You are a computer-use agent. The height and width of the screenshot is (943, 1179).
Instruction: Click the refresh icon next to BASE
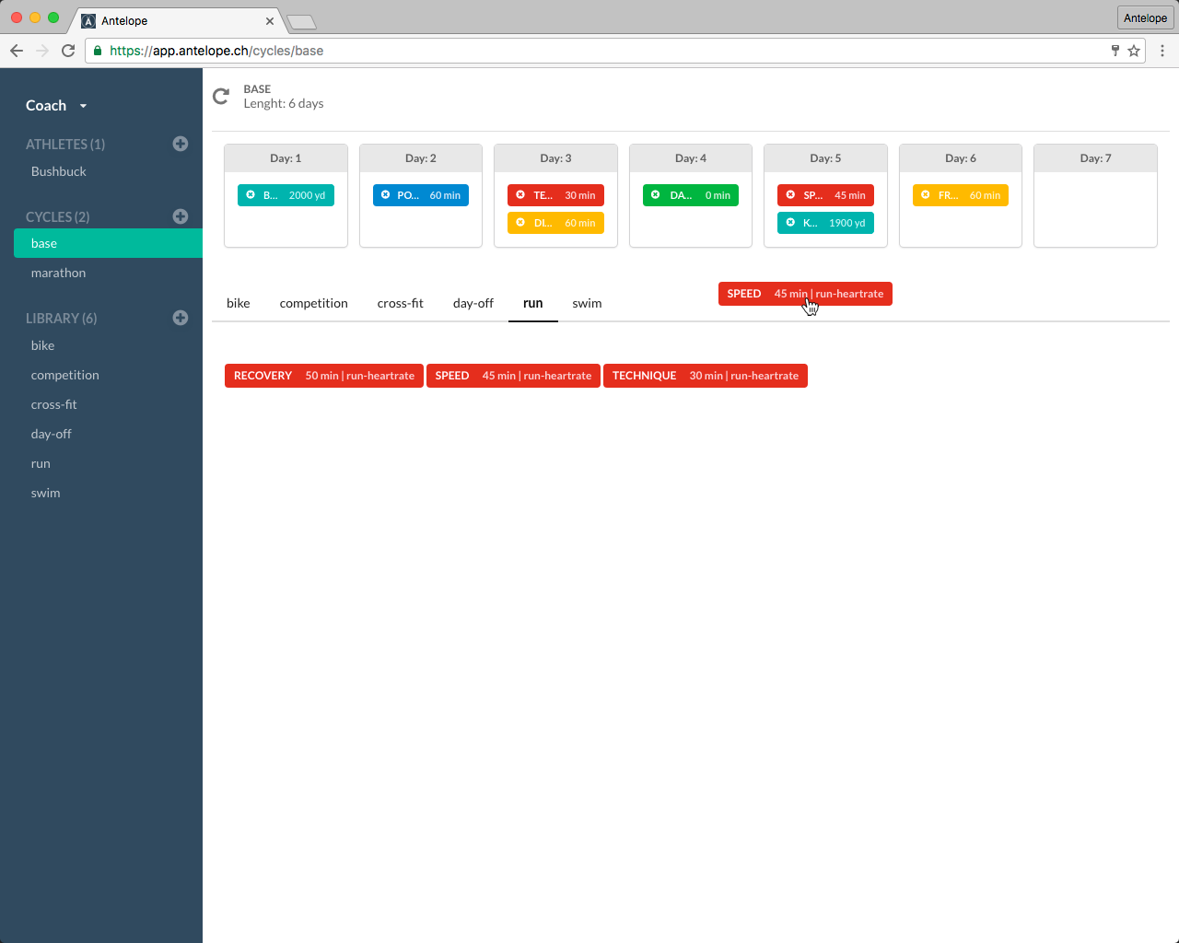221,96
